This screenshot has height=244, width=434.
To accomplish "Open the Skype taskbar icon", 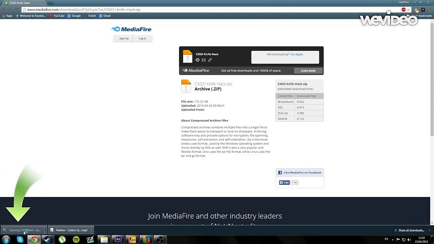I will 20,240.
